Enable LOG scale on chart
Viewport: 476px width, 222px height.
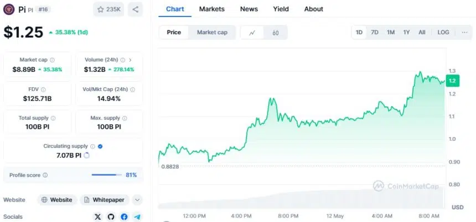(443, 33)
